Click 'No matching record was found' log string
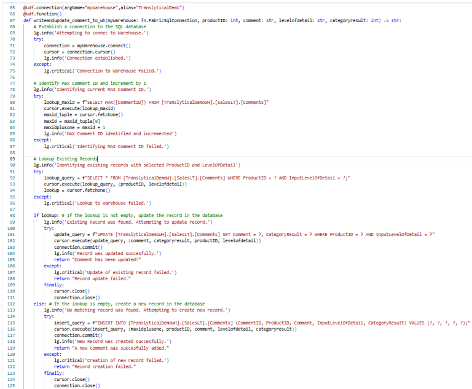The height and width of the screenshot is (389, 472). 147,310
